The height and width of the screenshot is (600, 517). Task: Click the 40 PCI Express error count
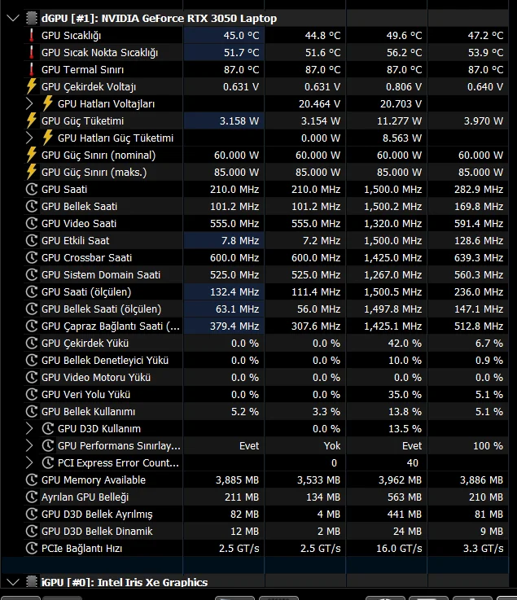coord(412,462)
